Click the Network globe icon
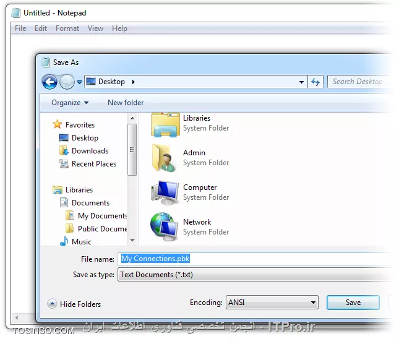The image size is (399, 344). [164, 227]
